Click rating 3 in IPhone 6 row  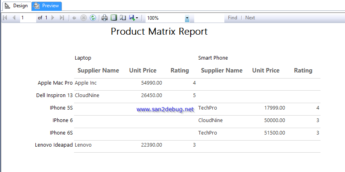pyautogui.click(x=318, y=120)
